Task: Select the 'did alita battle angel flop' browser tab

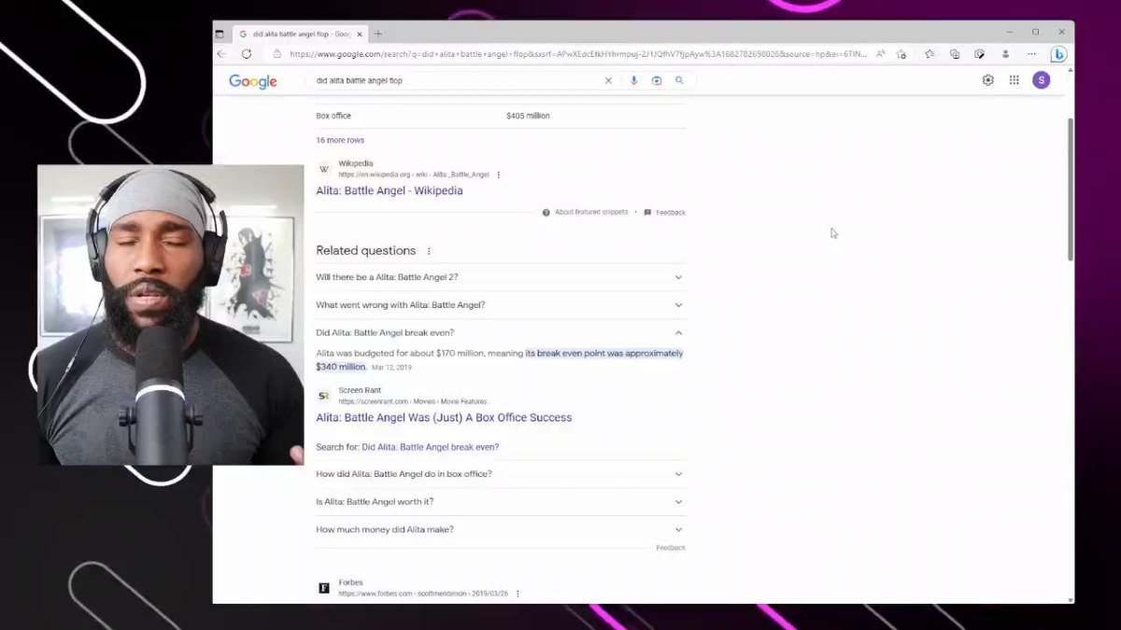Action: pyautogui.click(x=301, y=34)
